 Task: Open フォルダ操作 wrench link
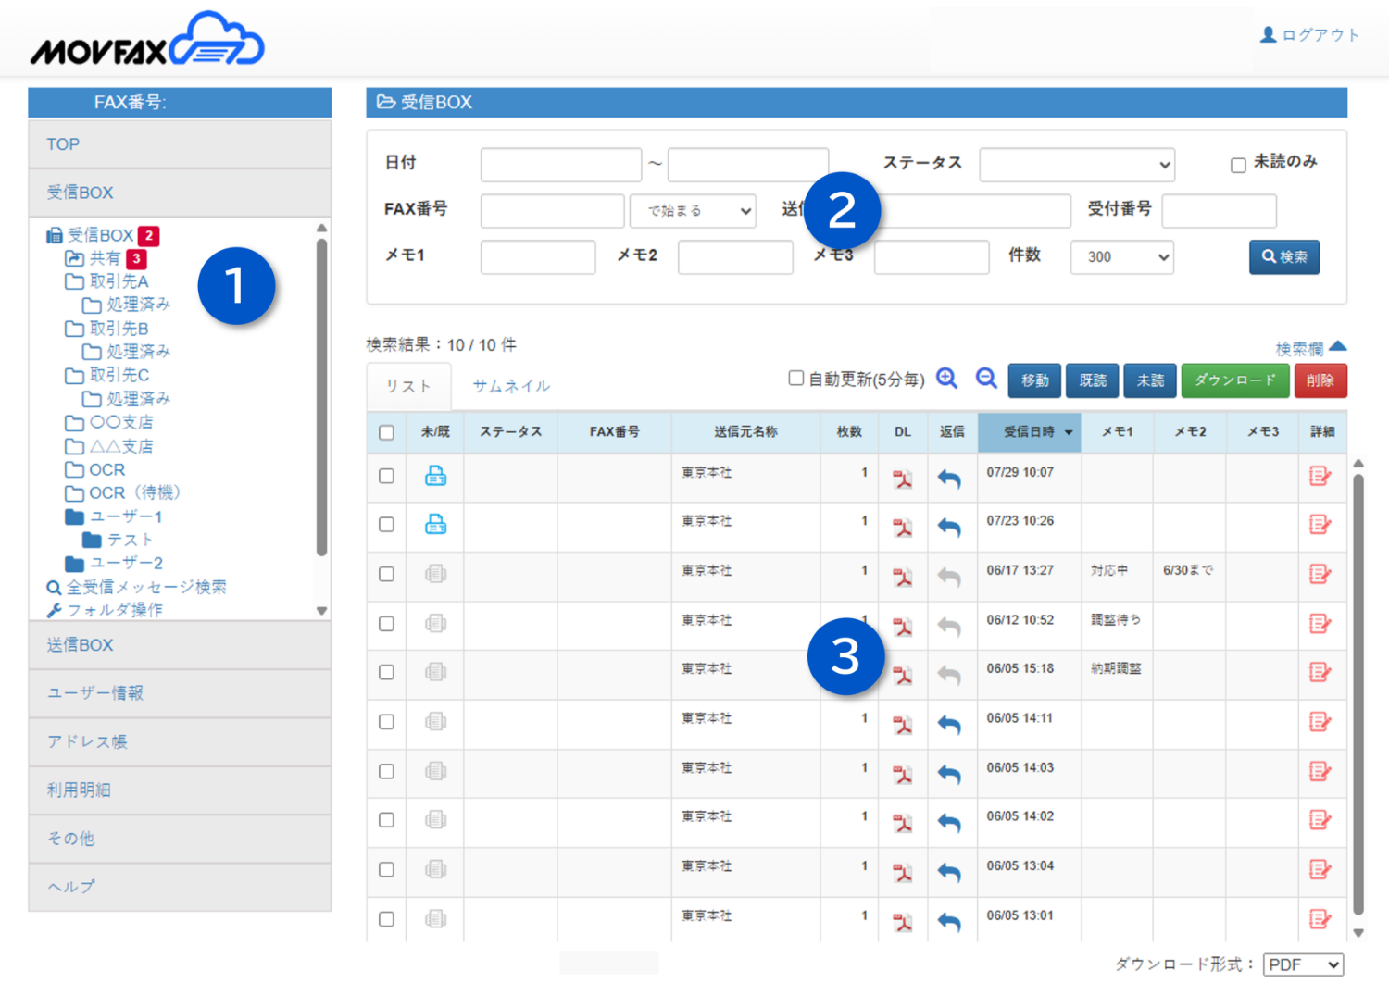pos(105,610)
